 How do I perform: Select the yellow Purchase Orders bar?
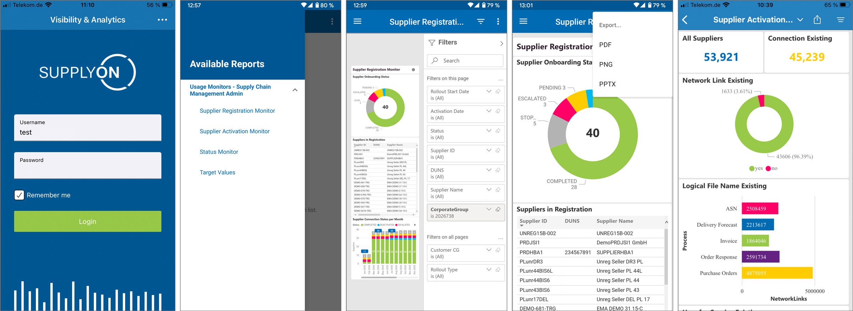[x=777, y=273]
